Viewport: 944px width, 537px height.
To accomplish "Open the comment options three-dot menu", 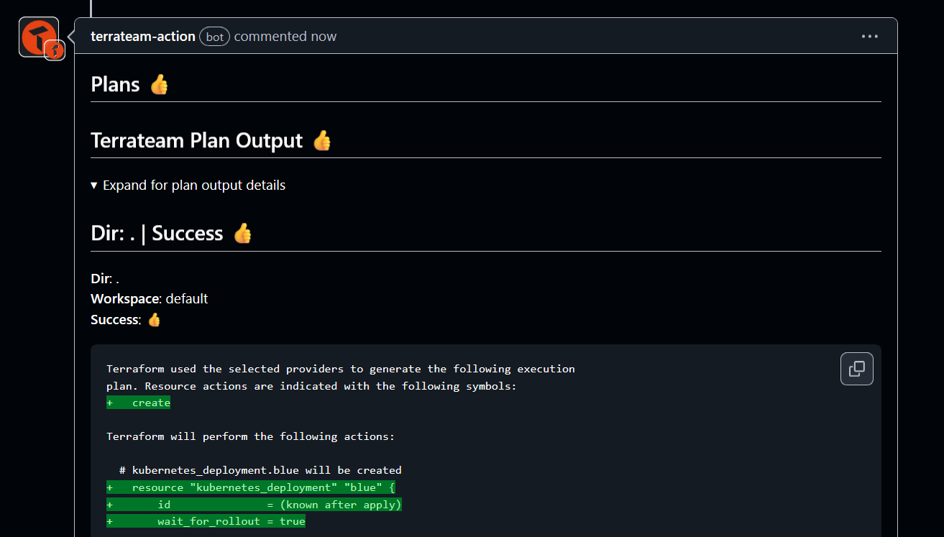I will click(x=870, y=37).
